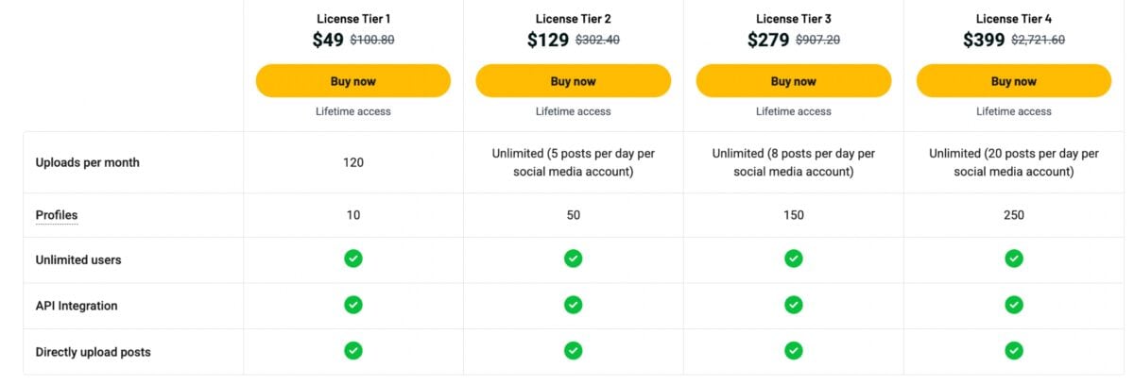Image resolution: width=1134 pixels, height=384 pixels.
Task: Click Tier 2 Directly upload posts checkmark
Action: click(x=574, y=351)
